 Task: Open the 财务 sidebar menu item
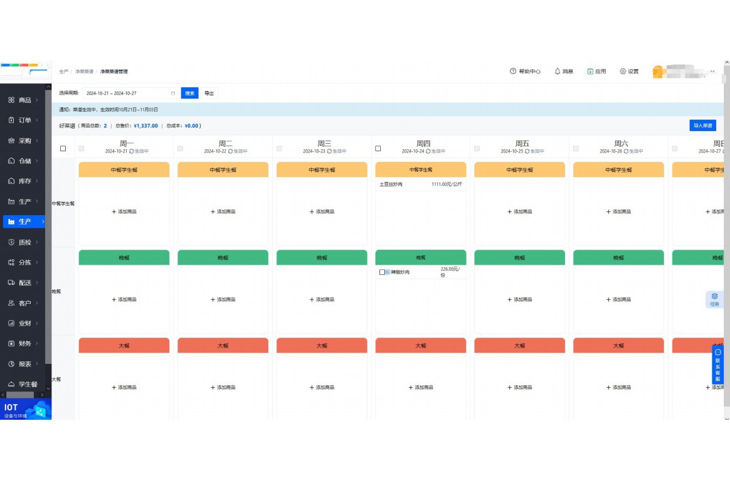point(24,344)
